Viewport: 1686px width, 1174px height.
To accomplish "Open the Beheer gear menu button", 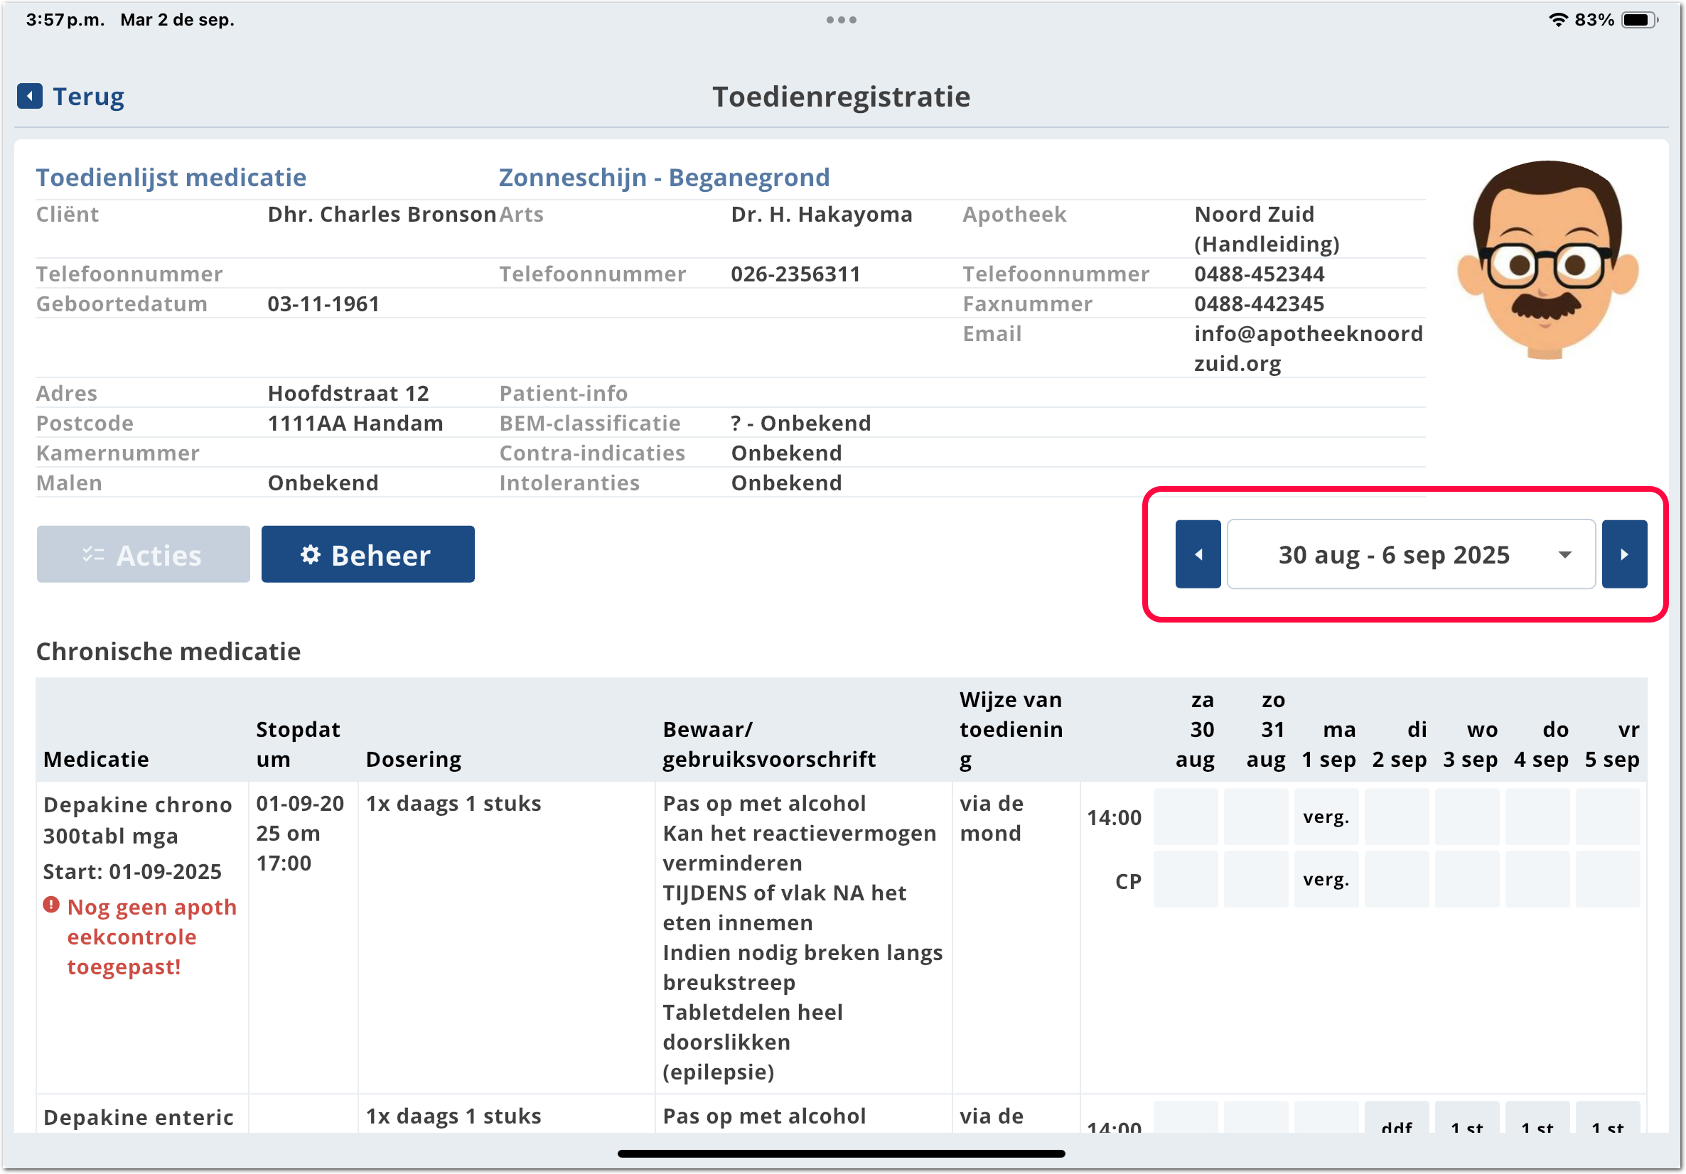I will click(x=367, y=554).
